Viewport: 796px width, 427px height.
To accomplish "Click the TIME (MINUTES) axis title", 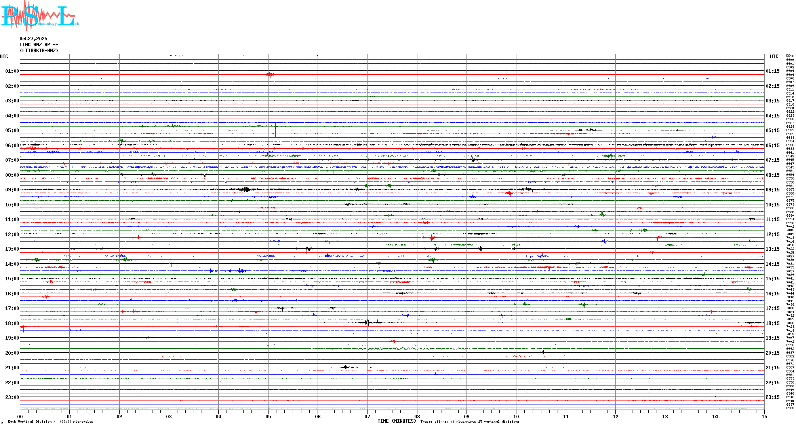I will point(397,421).
